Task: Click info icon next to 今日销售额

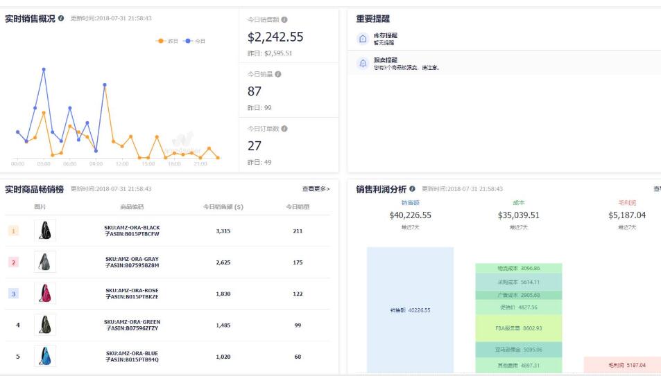Action: pyautogui.click(x=285, y=19)
